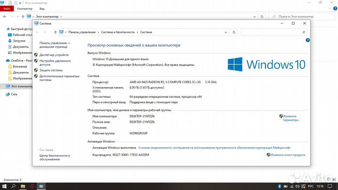Open quick access toolbar customize dropdown
Image resolution: width=338 pixels, height=190 pixels.
click(x=20, y=3)
